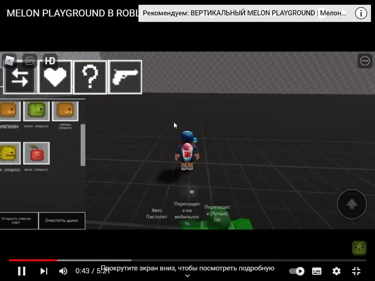Click Открыть список карт button
This screenshot has width=375, height=281.
[x=19, y=221]
